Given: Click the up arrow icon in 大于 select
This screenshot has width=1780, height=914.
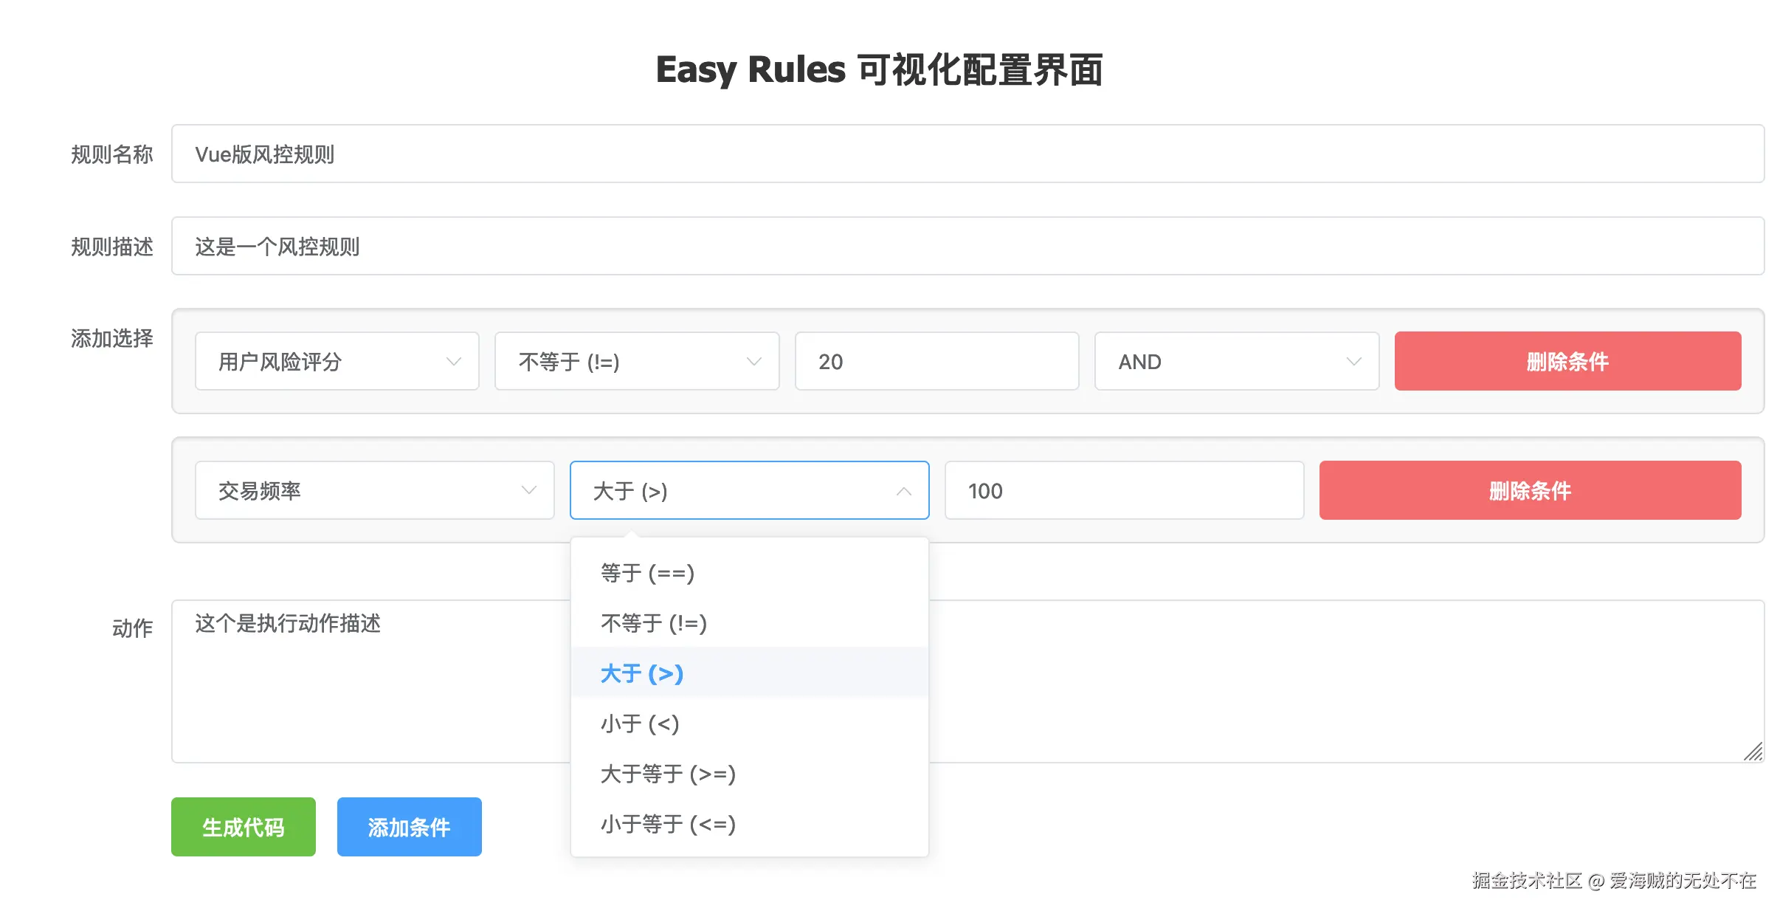Looking at the screenshot, I should coord(903,491).
